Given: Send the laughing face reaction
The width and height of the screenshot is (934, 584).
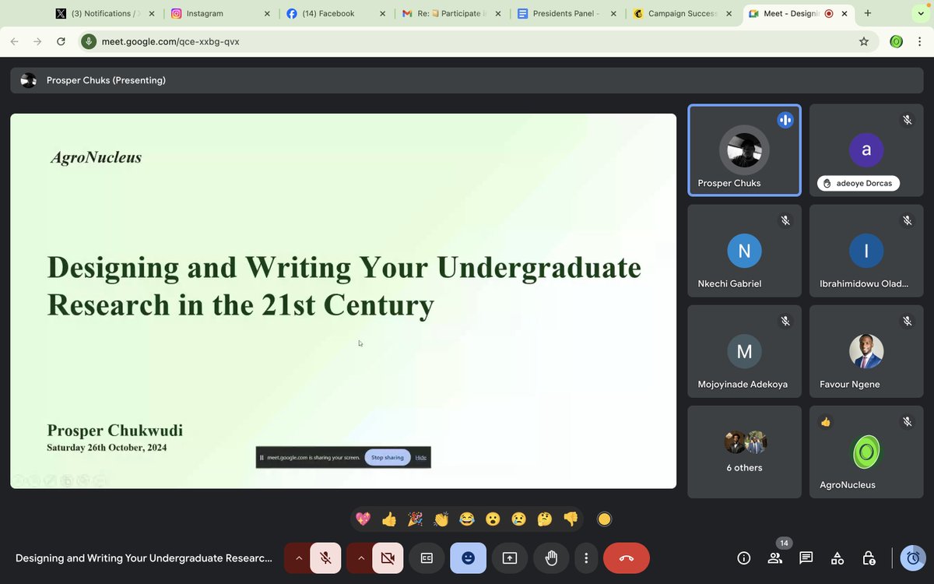Looking at the screenshot, I should point(467,519).
